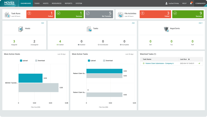Open the Add dropdown in Keys/Certs panel
The height and width of the screenshot is (117, 207).
200,23
